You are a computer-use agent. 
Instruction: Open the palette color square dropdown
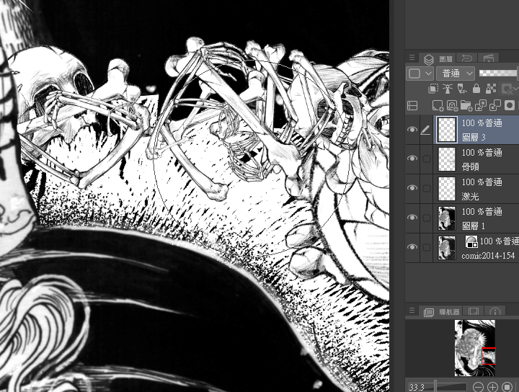click(x=420, y=73)
